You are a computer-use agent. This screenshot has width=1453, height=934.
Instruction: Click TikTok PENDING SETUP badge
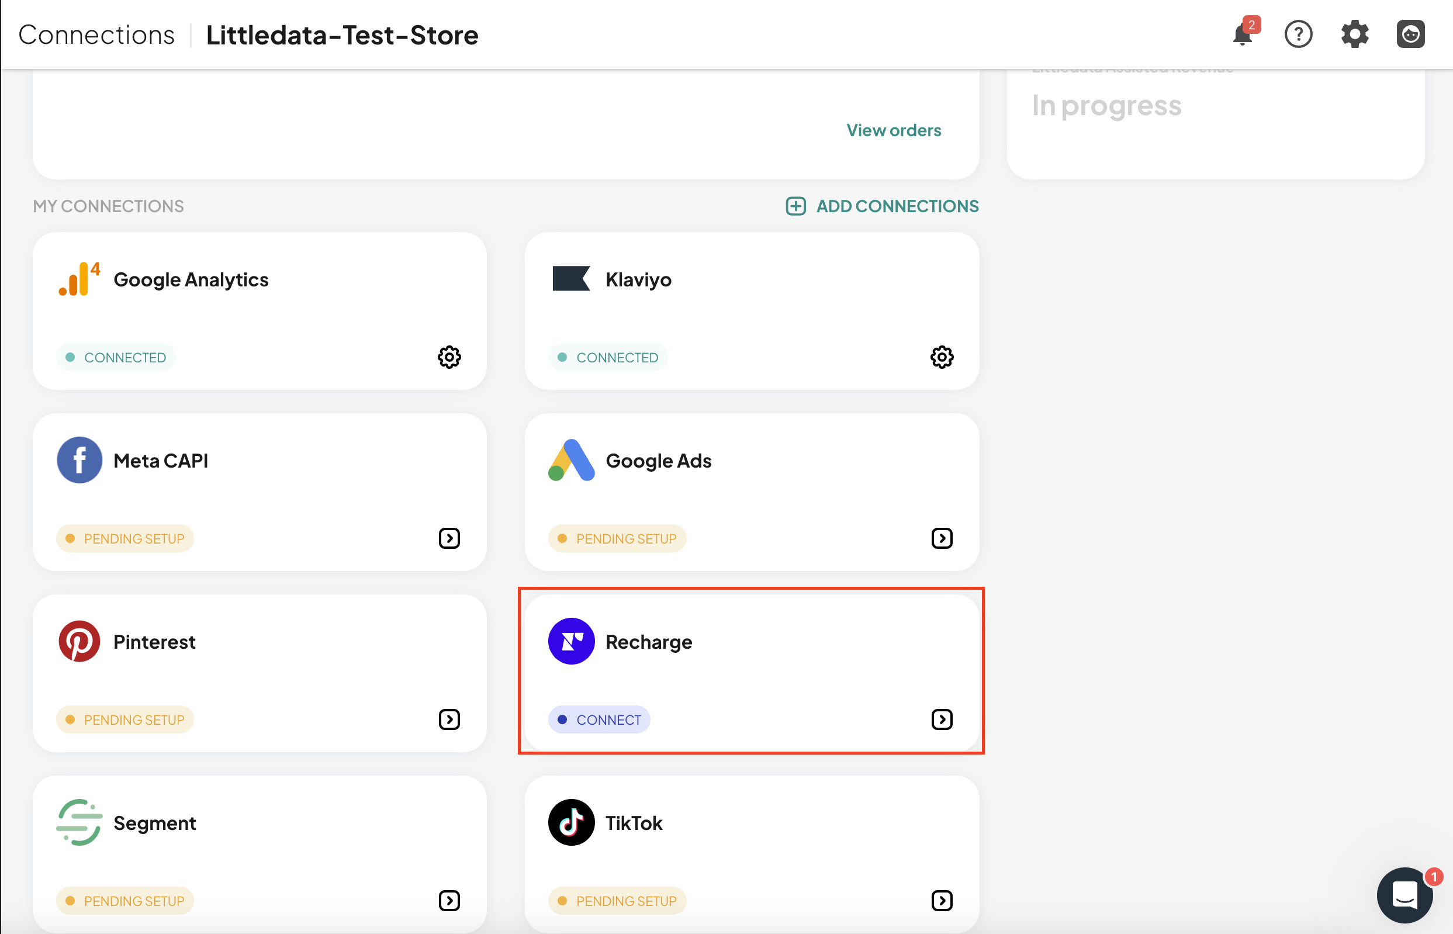pos(617,901)
